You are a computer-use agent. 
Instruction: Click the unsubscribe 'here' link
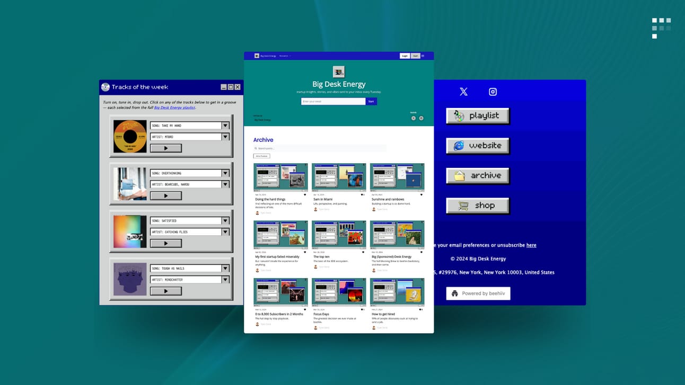[x=531, y=245]
